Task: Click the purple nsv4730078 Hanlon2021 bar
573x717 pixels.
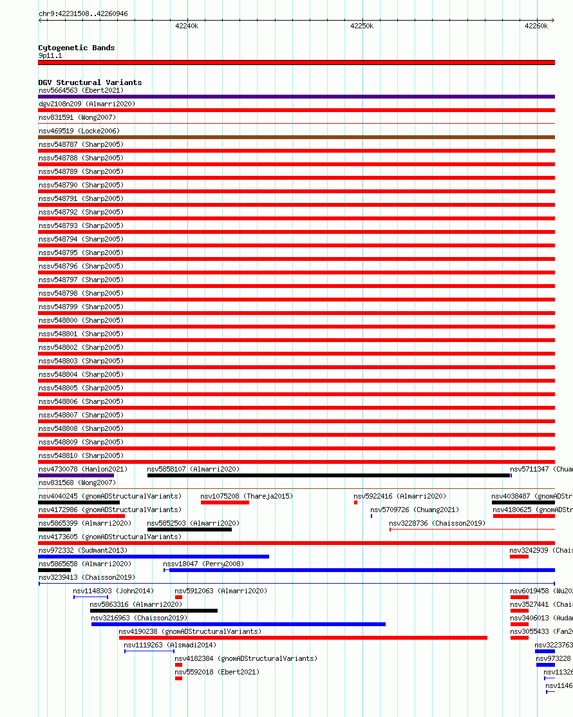Action: click(x=76, y=475)
